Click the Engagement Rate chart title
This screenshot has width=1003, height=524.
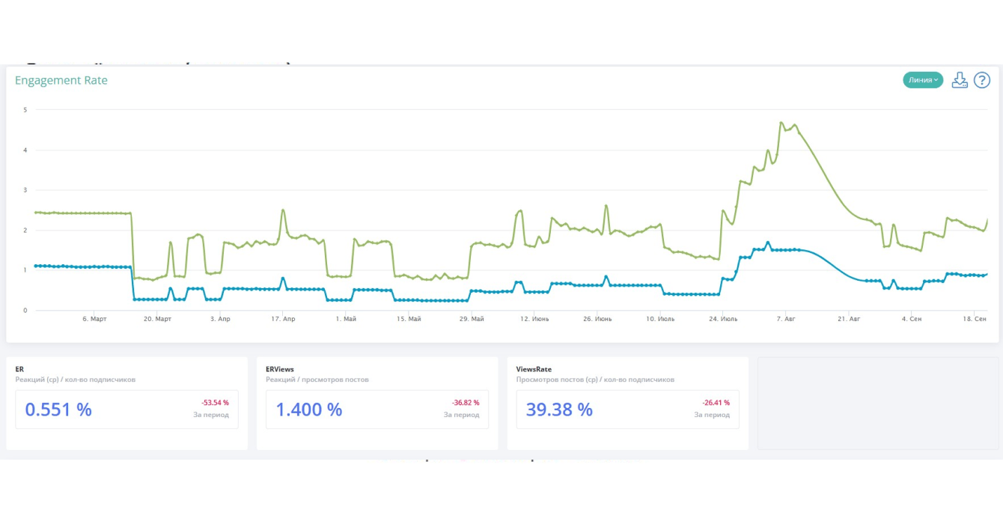coord(61,81)
